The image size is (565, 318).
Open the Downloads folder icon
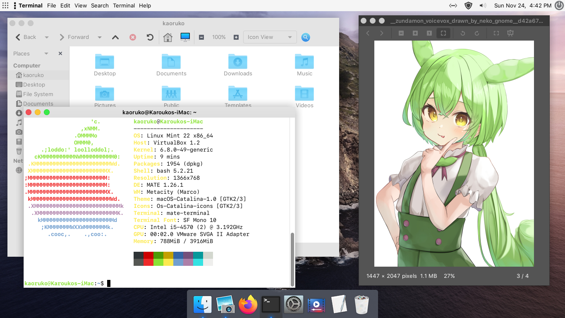[x=238, y=65]
